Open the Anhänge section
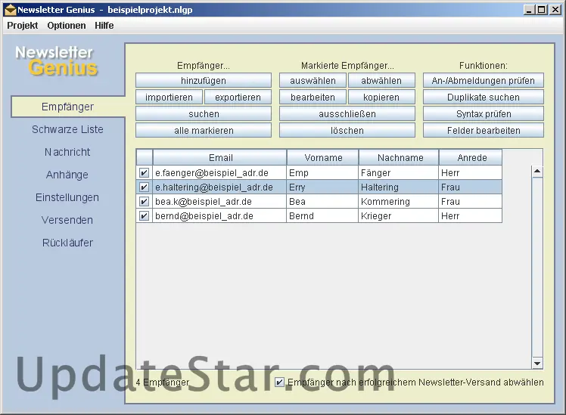566x415 pixels. tap(67, 175)
